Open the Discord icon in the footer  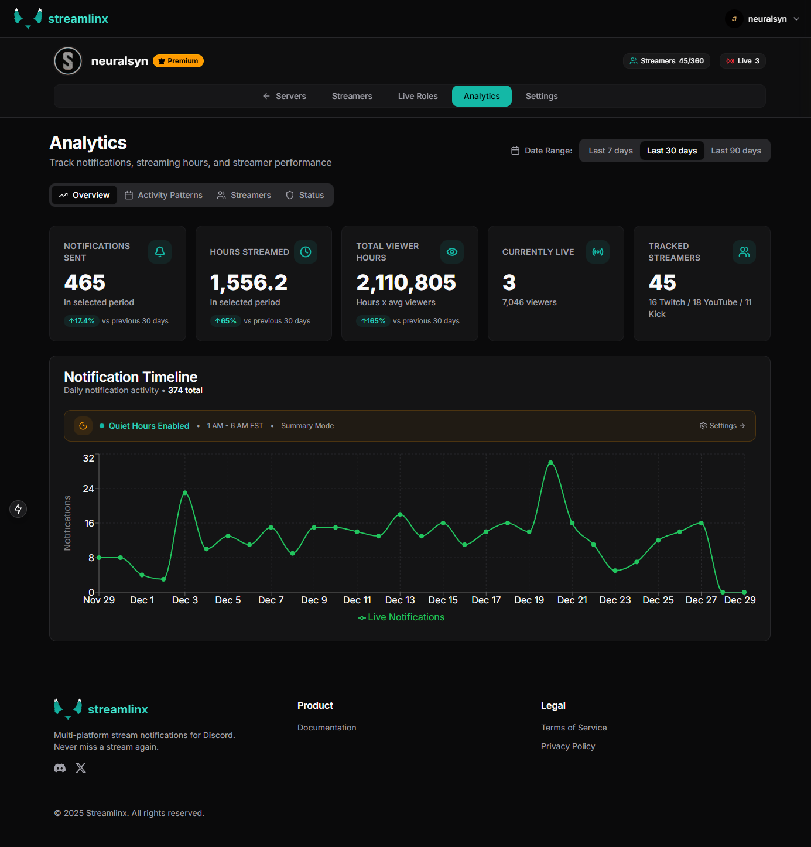click(x=59, y=768)
